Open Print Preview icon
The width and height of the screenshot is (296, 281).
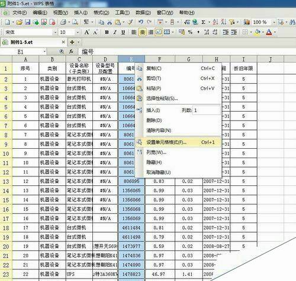coord(75,22)
